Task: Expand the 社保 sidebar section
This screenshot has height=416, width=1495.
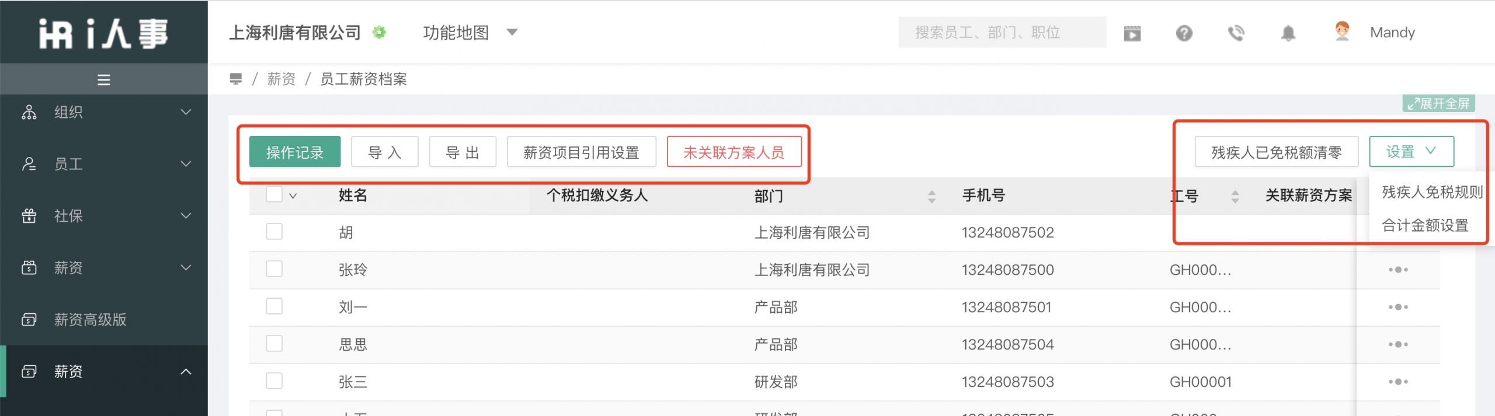Action: (104, 216)
